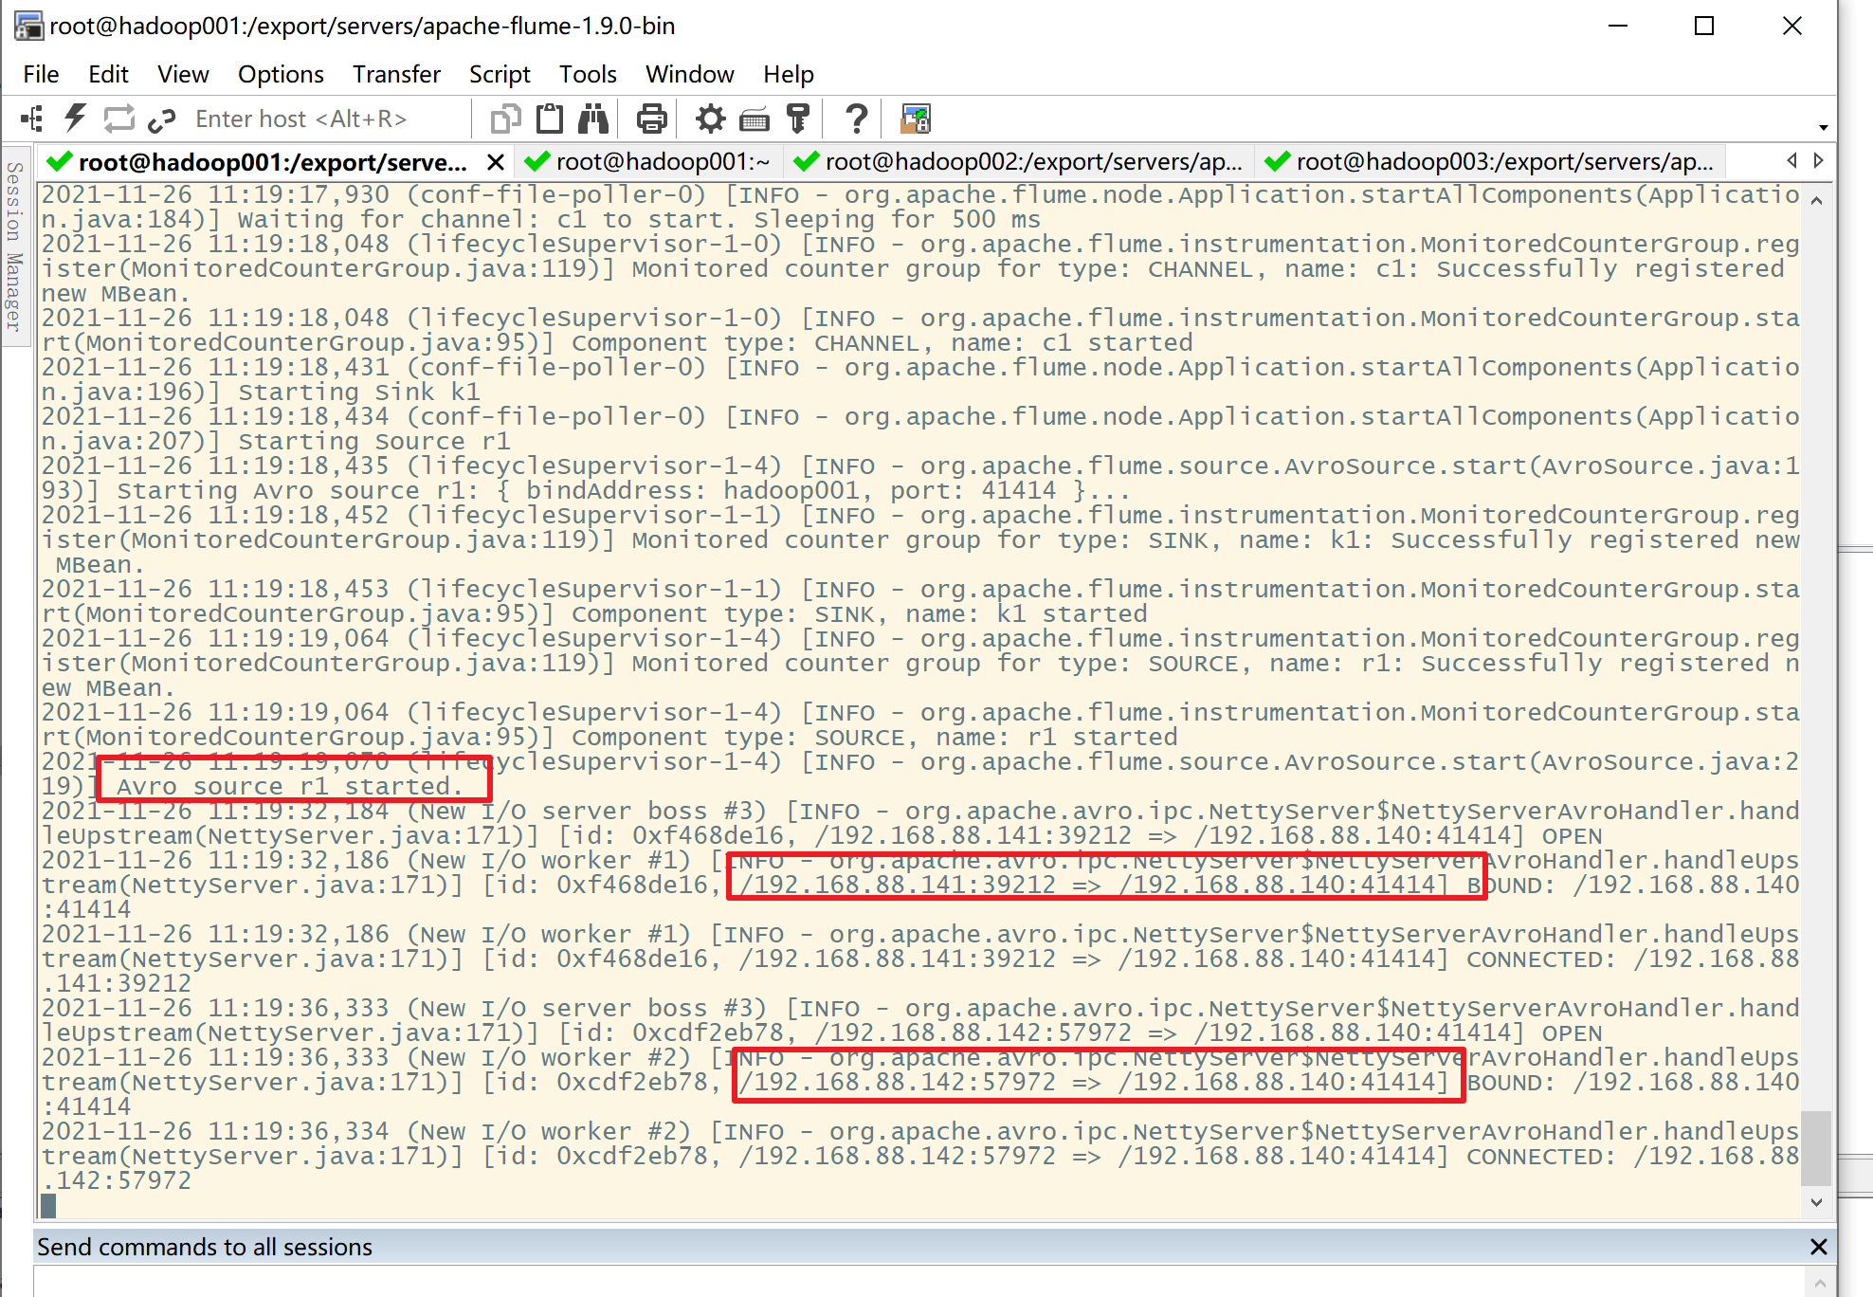Open the Script menu

click(500, 74)
